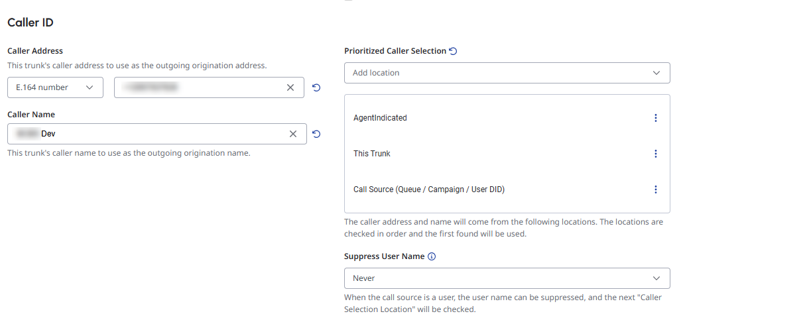The image size is (809, 322).
Task: Reset the Prioritized Caller Selection list
Action: tap(454, 51)
